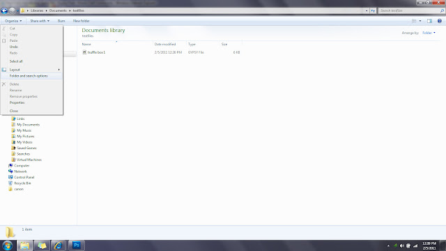The width and height of the screenshot is (446, 251).
Task: Select My Videos in navigation pane
Action: 24,142
